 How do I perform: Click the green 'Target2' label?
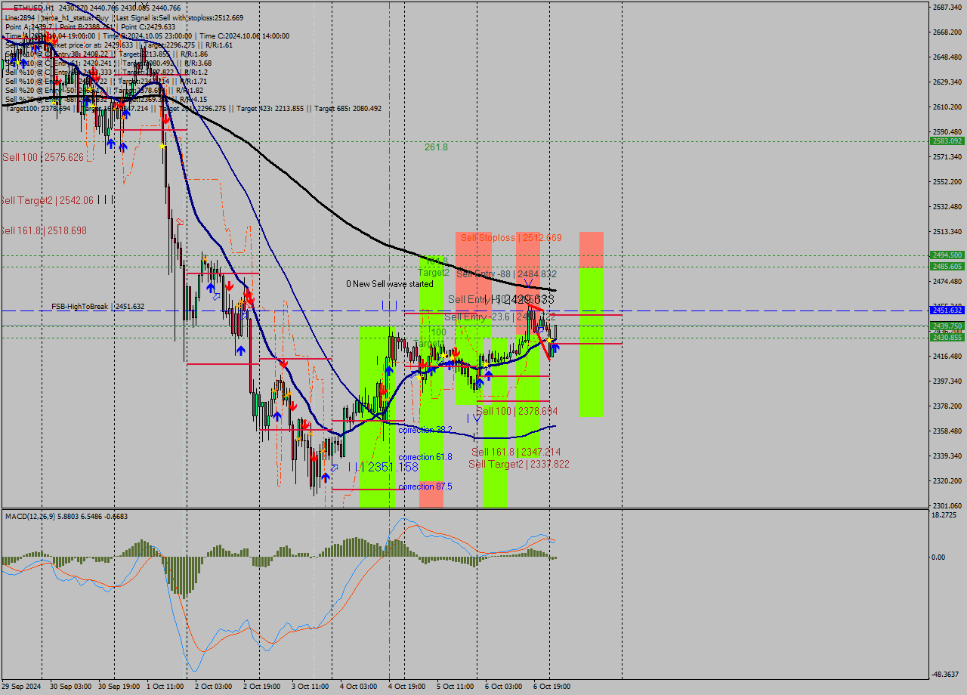point(434,273)
